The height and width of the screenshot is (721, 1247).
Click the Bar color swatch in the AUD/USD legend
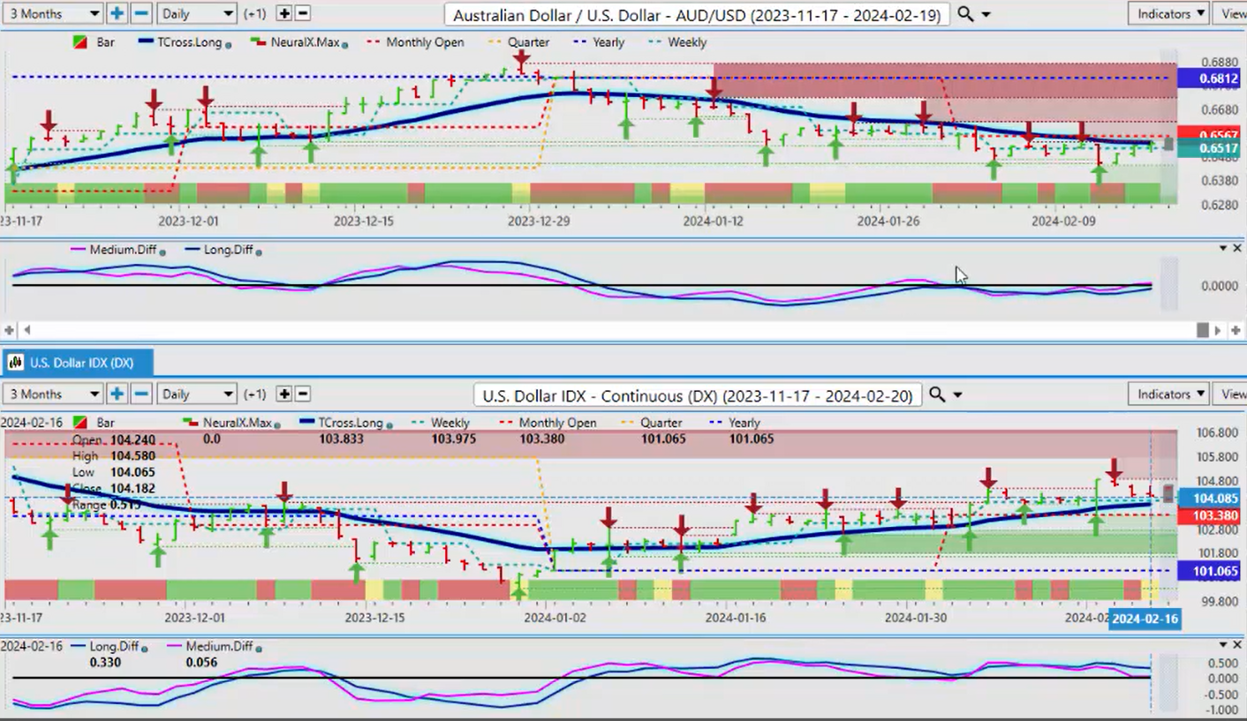[79, 42]
